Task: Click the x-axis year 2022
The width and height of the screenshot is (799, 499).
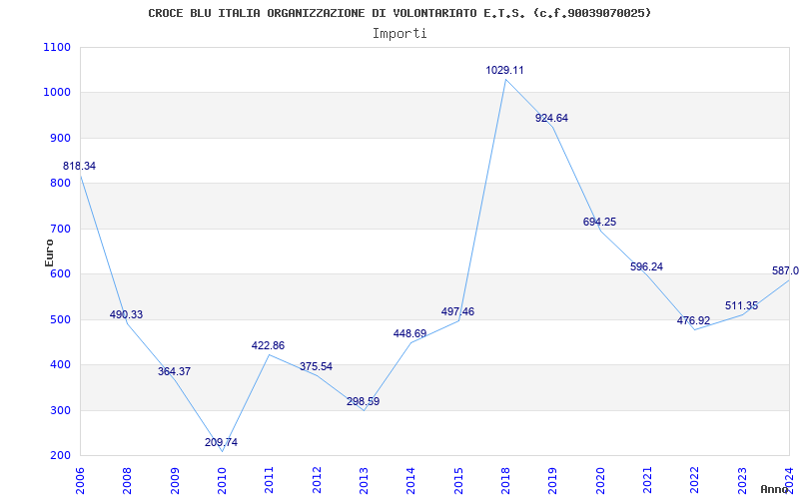Action: (695, 481)
